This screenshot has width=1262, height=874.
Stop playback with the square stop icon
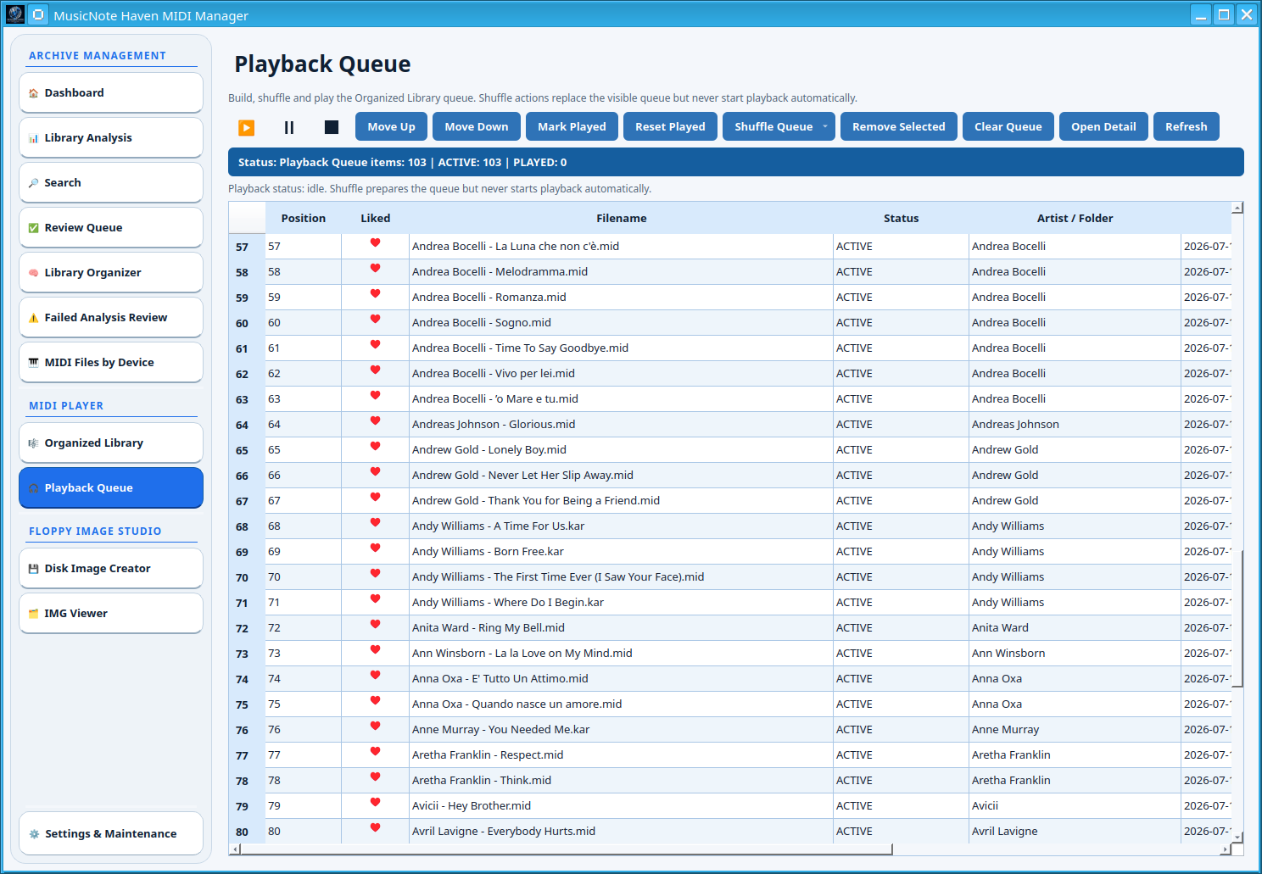(332, 127)
